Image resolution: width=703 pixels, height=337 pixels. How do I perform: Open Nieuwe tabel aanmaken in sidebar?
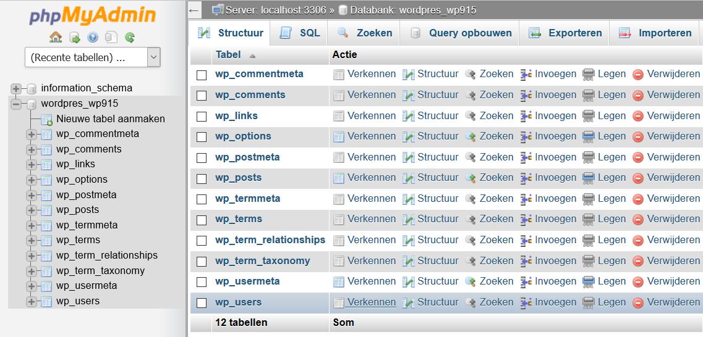[x=110, y=119]
